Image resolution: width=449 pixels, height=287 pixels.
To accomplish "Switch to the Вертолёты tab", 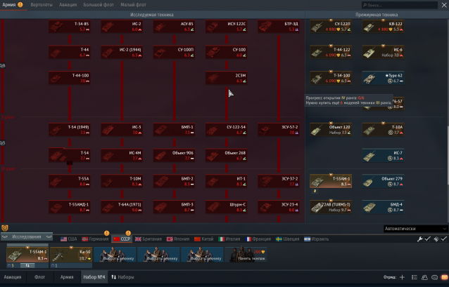I will [x=42, y=5].
